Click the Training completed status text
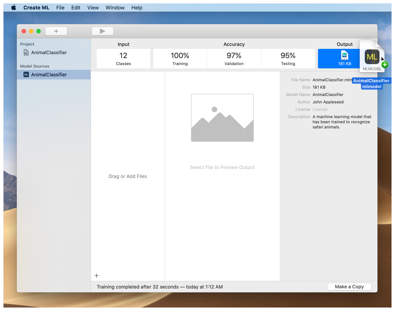 160,287
